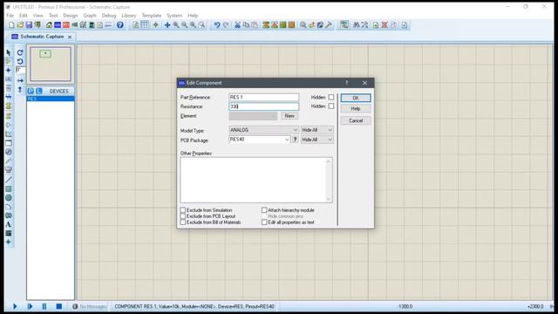This screenshot has height=314, width=558.
Task: Select the 2D circle drawing tool
Action: [9, 198]
